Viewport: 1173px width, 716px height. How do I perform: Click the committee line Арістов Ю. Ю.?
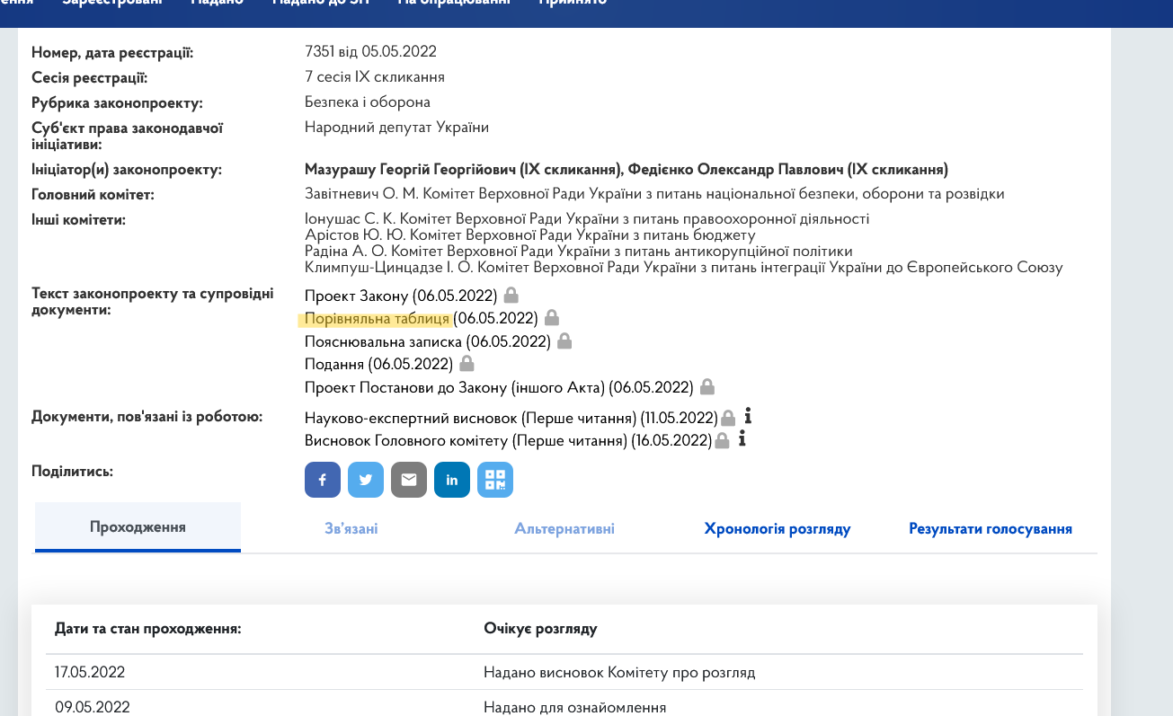(529, 234)
